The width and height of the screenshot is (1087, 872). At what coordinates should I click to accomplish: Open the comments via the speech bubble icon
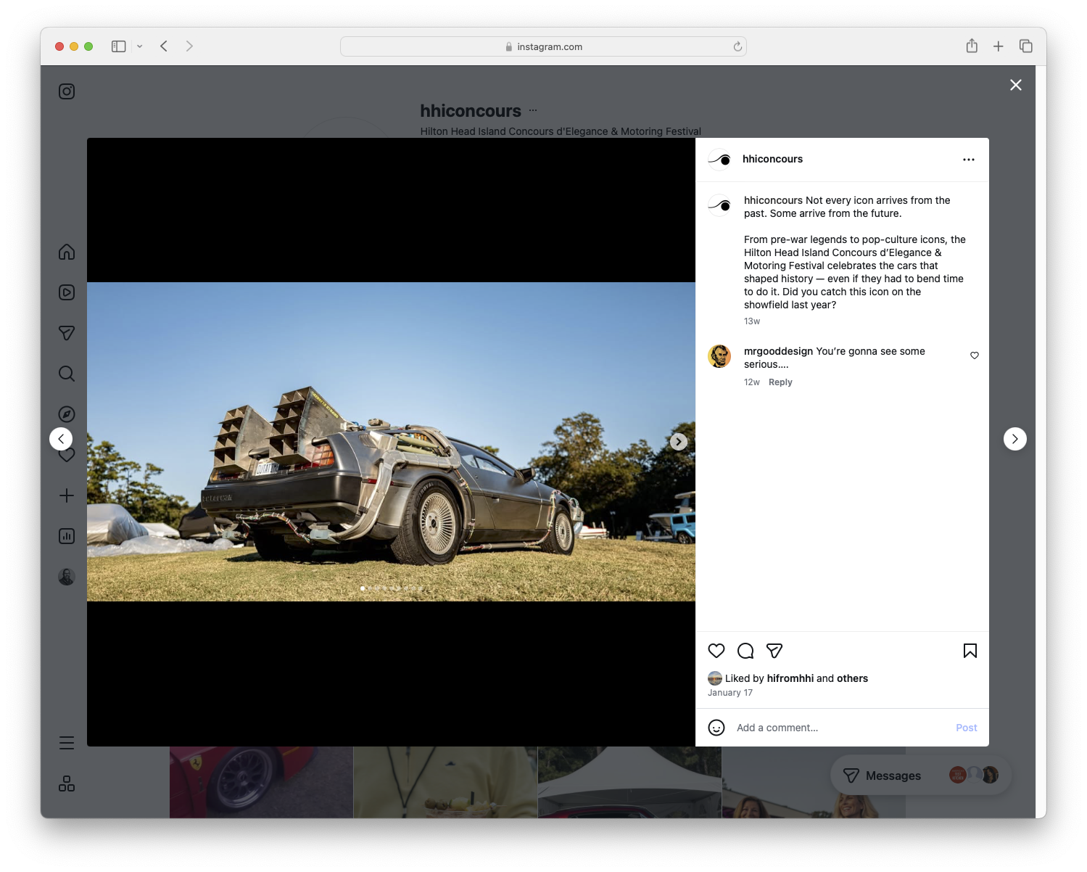[745, 651]
